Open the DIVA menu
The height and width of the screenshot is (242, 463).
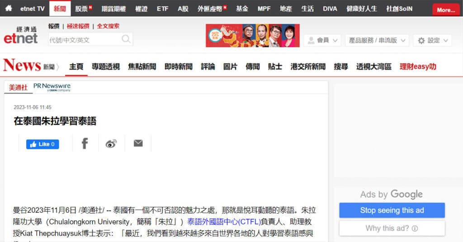click(330, 9)
